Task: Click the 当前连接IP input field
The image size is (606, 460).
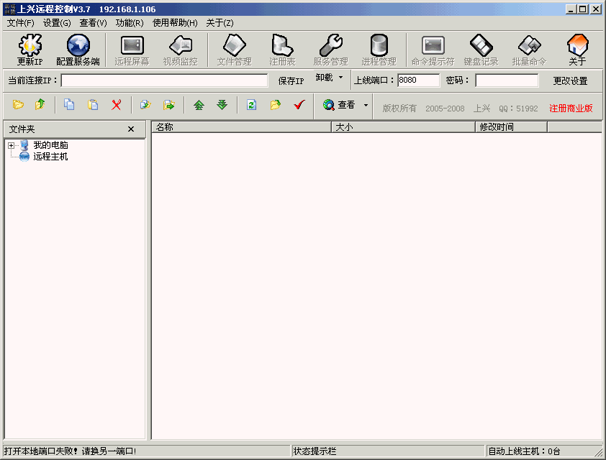Action: tap(164, 80)
